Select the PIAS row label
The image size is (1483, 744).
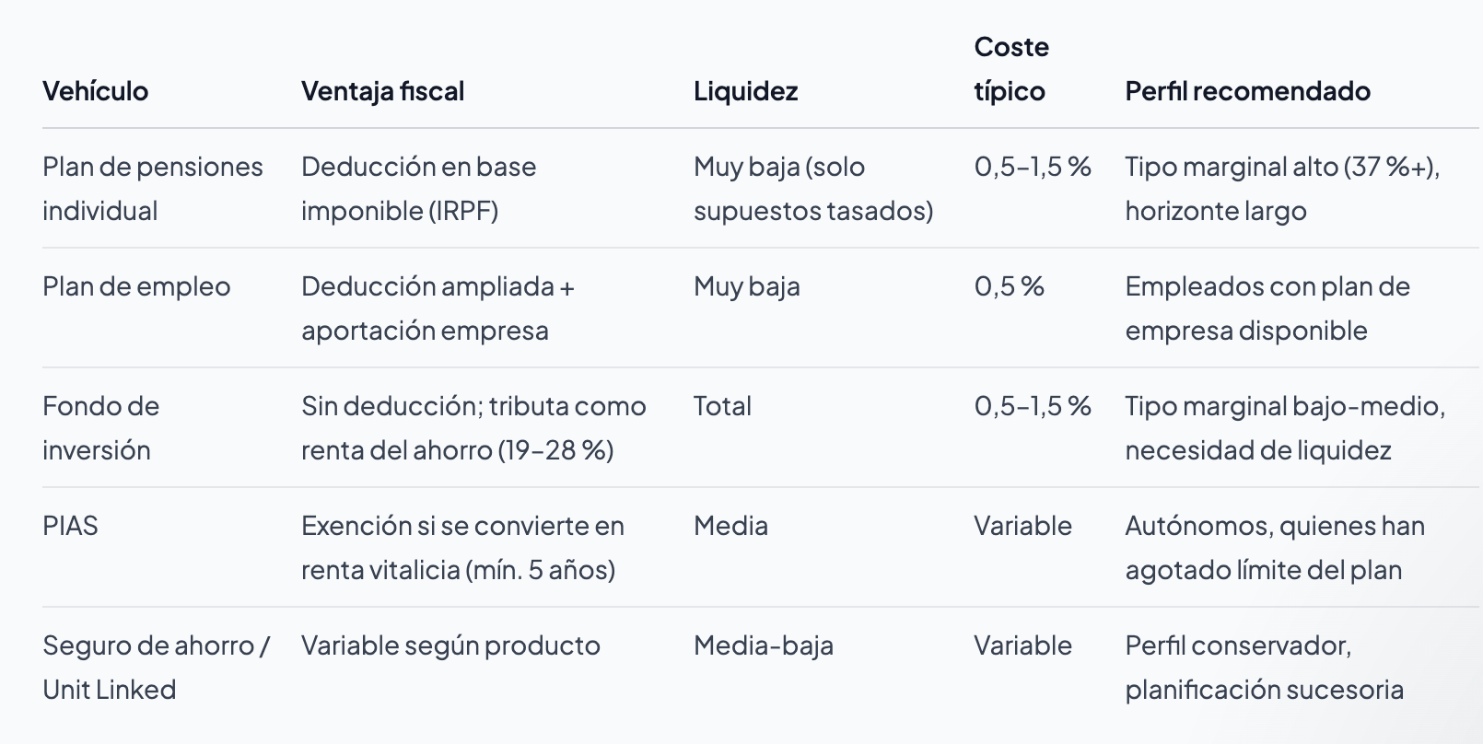click(70, 526)
